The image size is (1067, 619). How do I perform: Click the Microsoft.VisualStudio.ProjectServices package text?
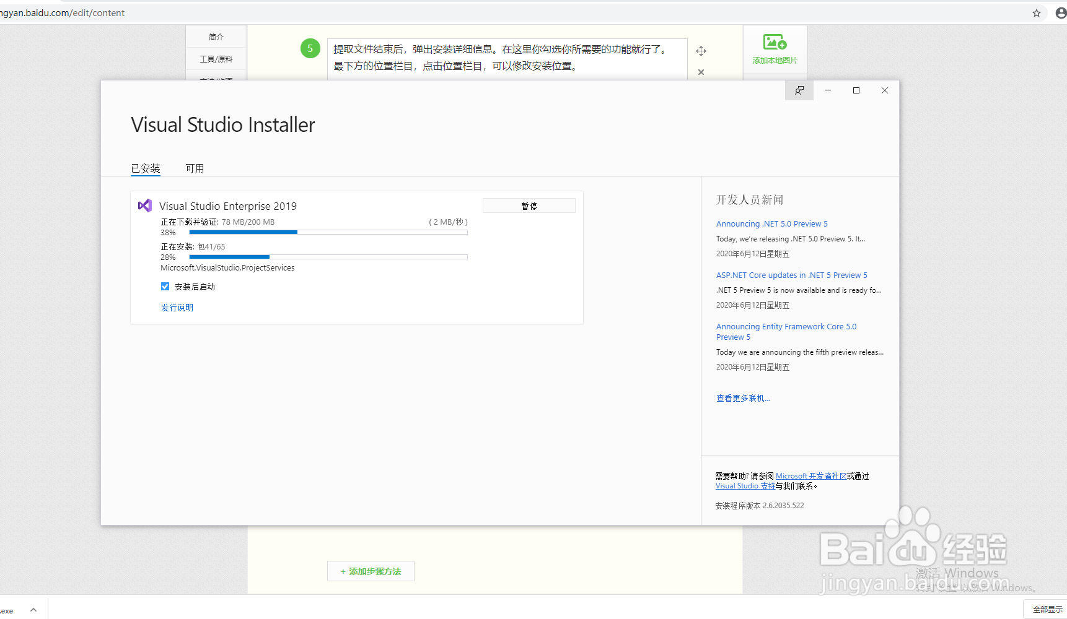[227, 268]
